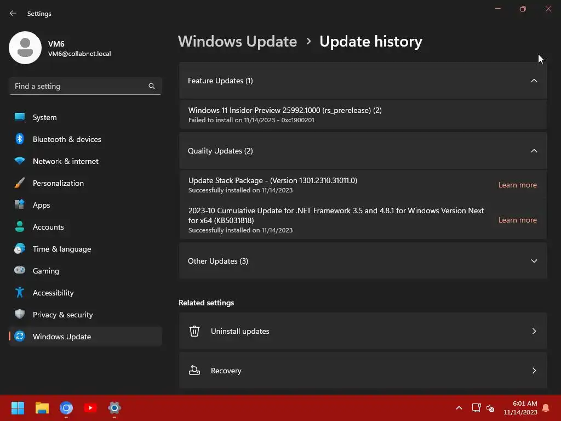This screenshot has width=561, height=421.
Task: Click the Other Updates (3) label
Action: click(218, 261)
